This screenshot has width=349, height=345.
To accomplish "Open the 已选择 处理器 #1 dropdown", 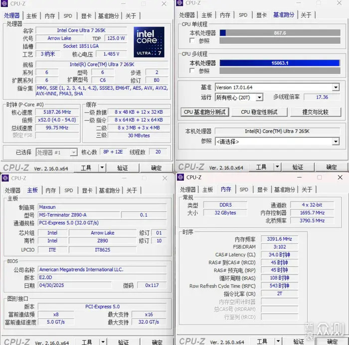I will (x=73, y=152).
